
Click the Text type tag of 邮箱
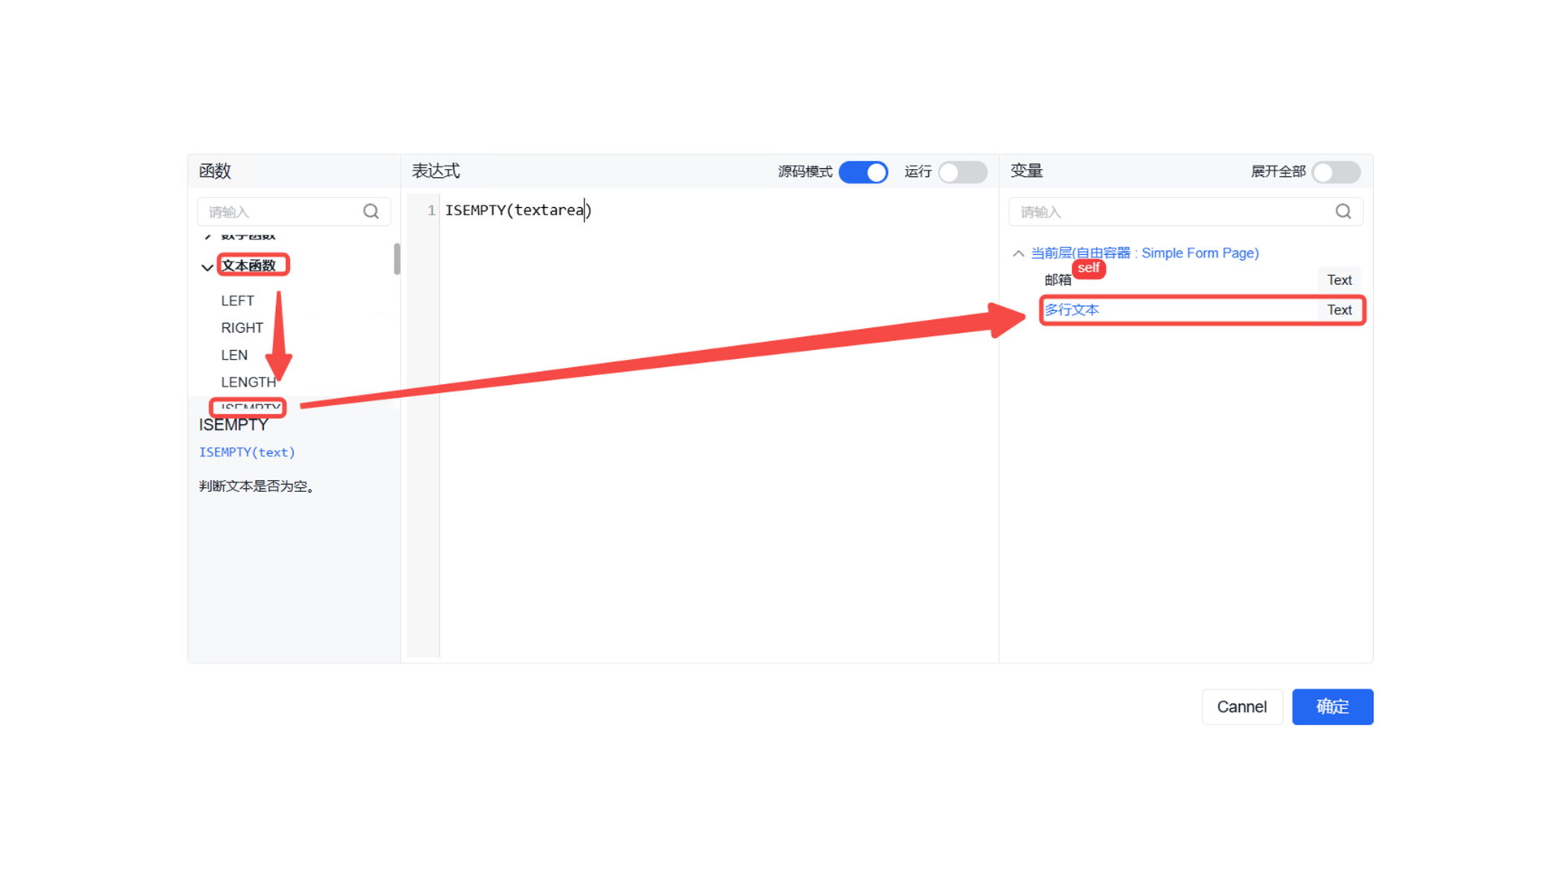coord(1339,280)
